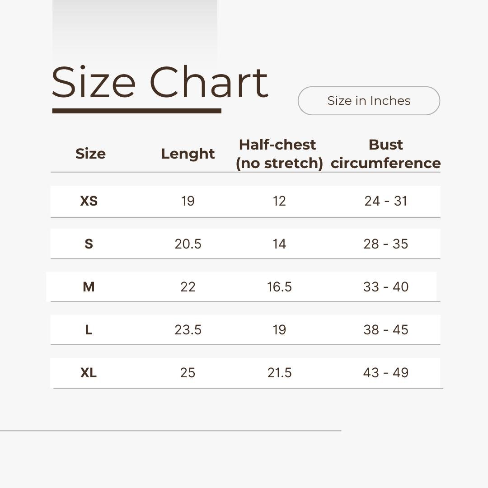Click the 43 - 49 bust range
This screenshot has height=488, width=488.
coord(386,372)
